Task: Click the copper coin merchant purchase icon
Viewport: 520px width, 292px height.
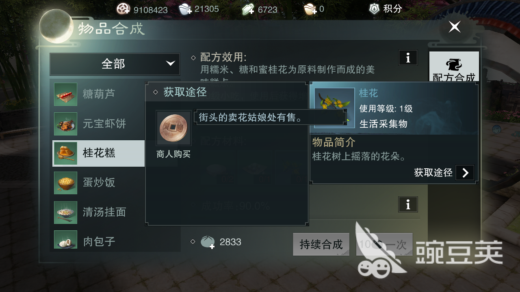Action: (174, 128)
